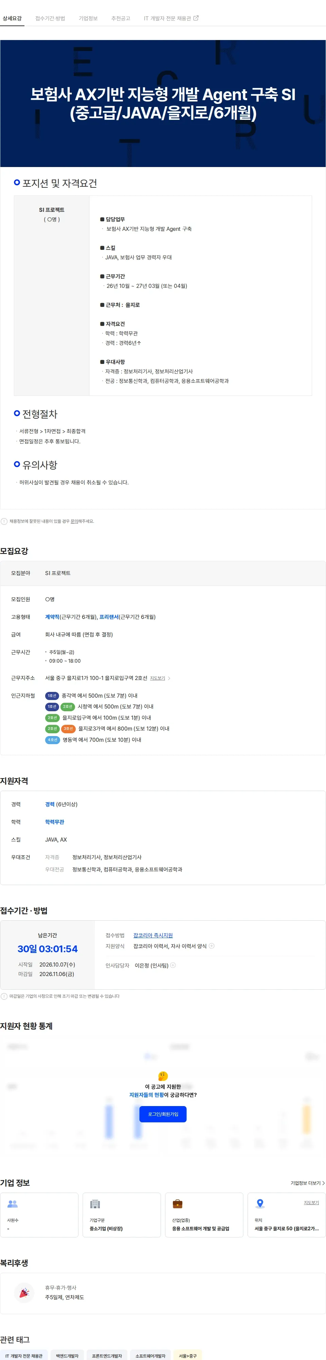Expand 지원양식 details plus icon
326x1360 pixels.
[x=212, y=945]
